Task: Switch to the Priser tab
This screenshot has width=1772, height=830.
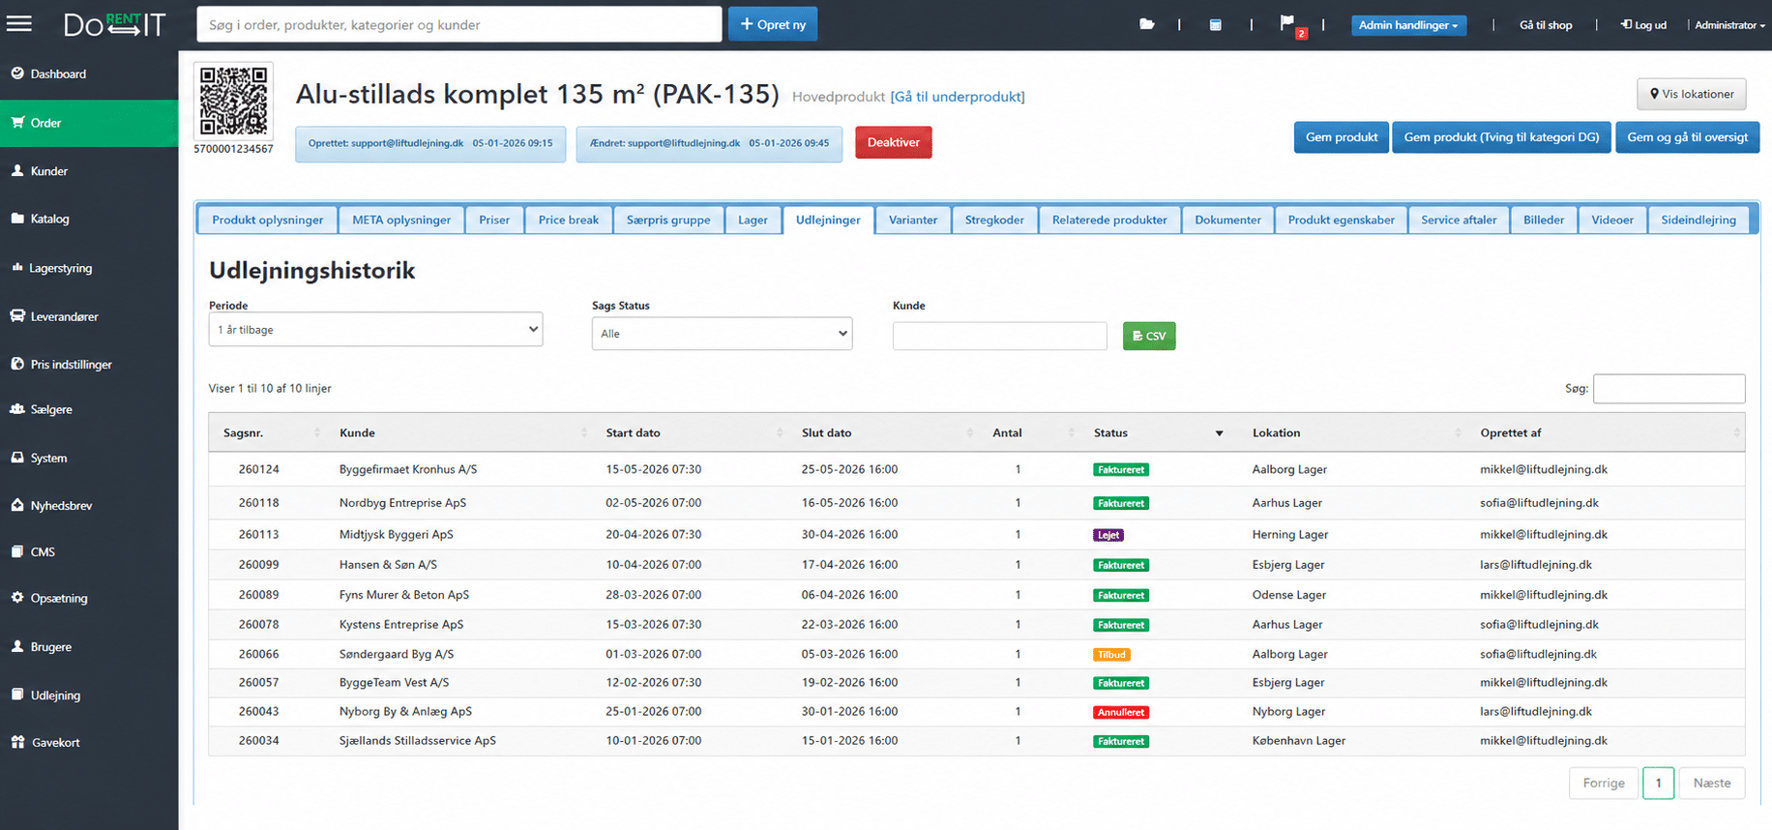Action: pyautogui.click(x=494, y=220)
